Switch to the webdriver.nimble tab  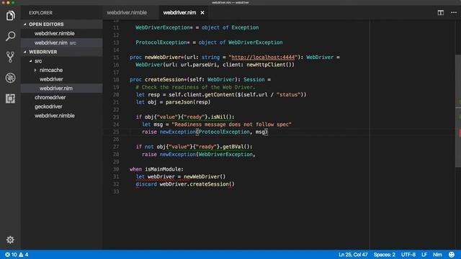[127, 13]
